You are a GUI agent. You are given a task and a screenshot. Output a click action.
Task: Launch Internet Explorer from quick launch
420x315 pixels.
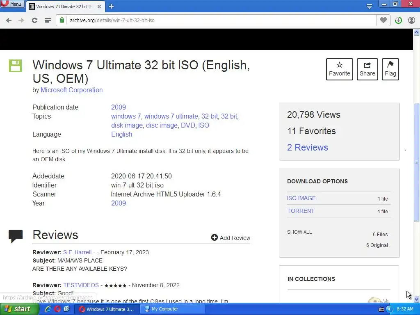48,309
